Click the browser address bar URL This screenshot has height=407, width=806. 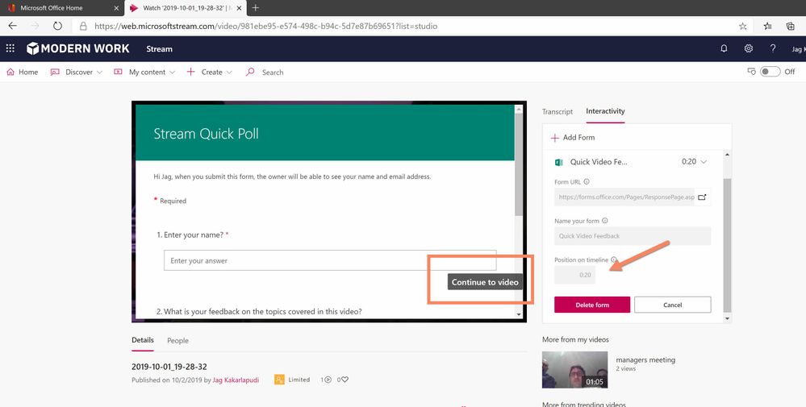click(x=265, y=26)
